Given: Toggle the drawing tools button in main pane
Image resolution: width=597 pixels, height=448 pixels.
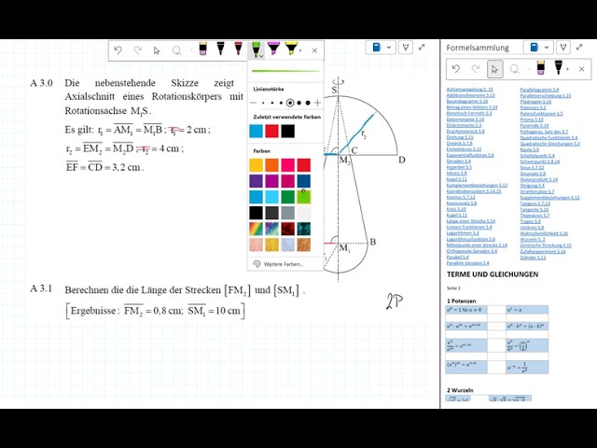Looking at the screenshot, I should 406,48.
